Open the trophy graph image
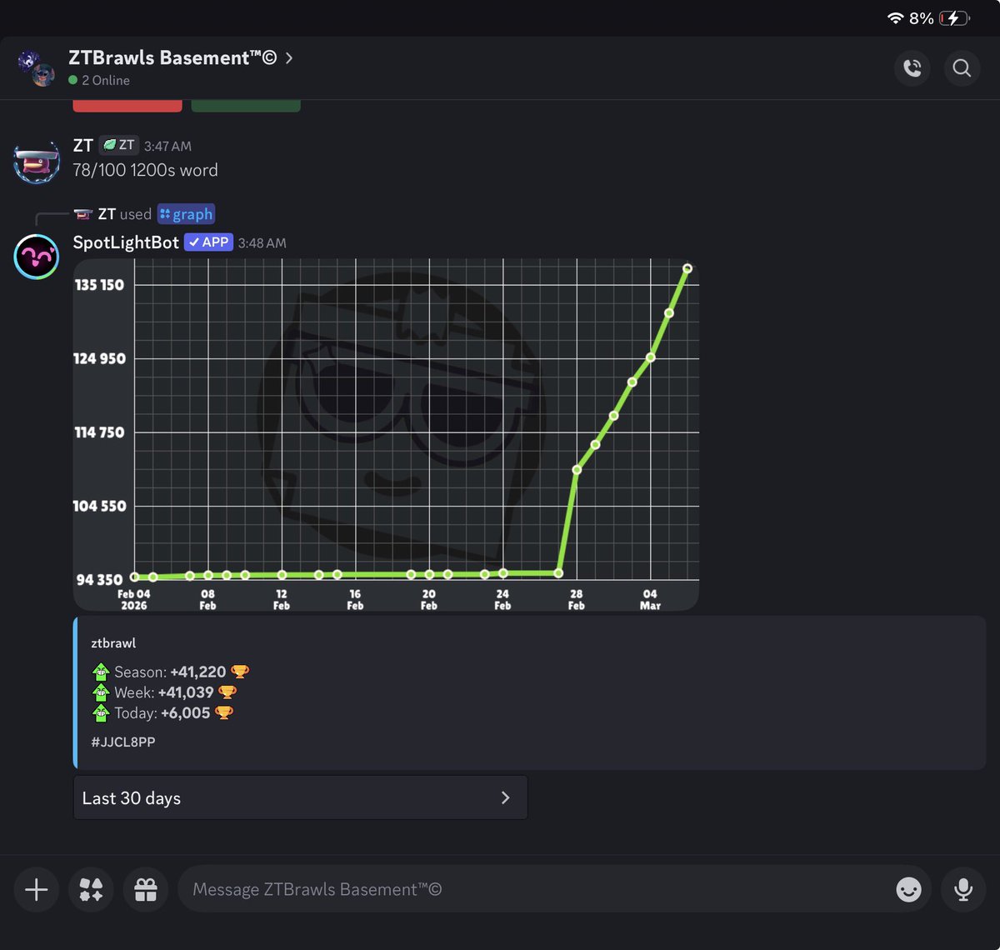This screenshot has width=1000, height=950. [386, 435]
